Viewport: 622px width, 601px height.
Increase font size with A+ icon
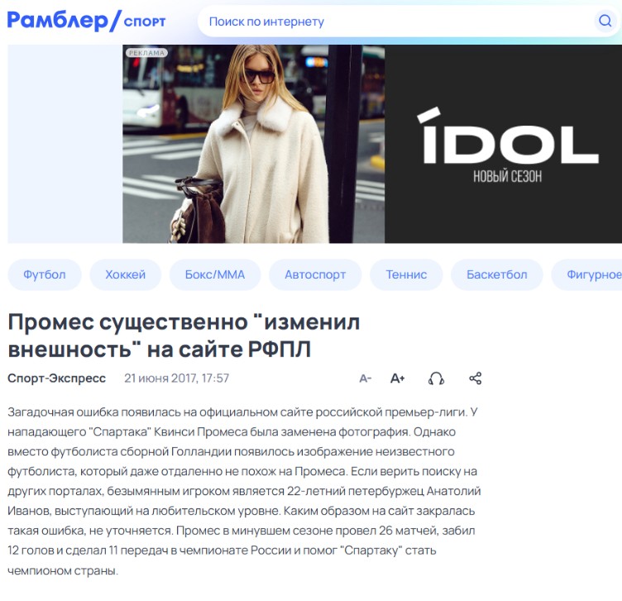(398, 379)
